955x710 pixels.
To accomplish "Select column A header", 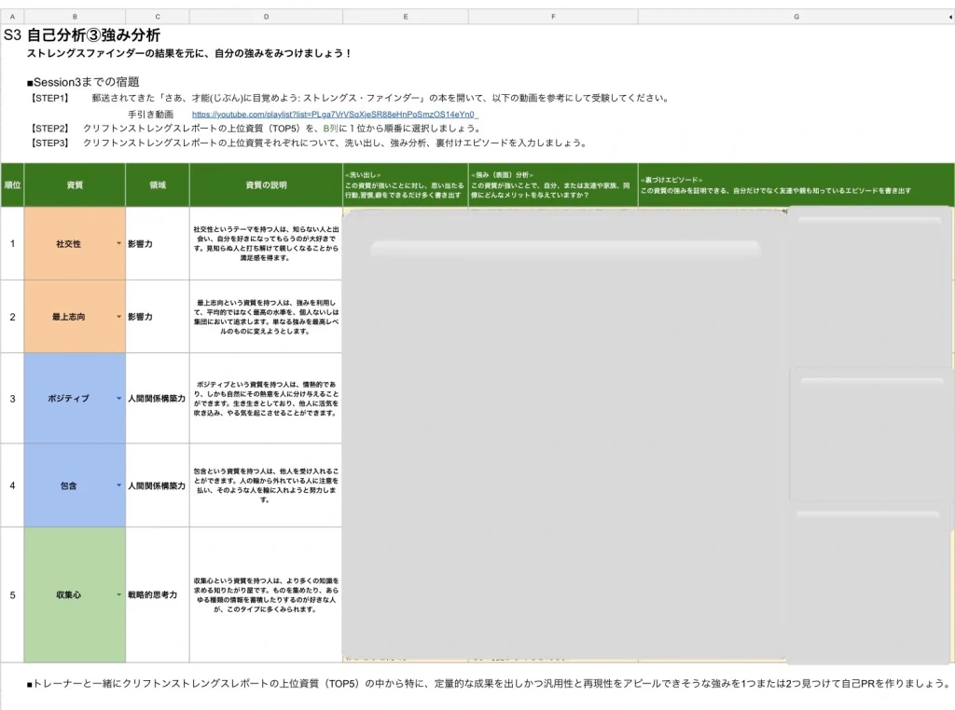I will point(12,17).
